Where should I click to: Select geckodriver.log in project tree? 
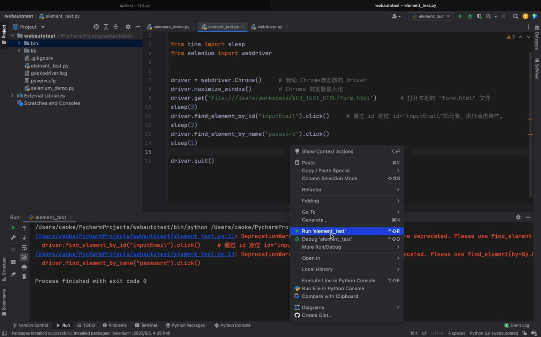[x=49, y=73]
